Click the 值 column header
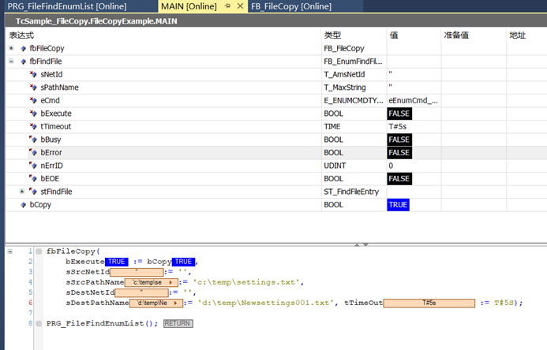Screen dimensions: 547x350 pyautogui.click(x=394, y=35)
